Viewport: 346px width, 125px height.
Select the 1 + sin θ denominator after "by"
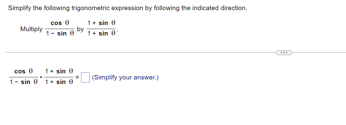101,34
